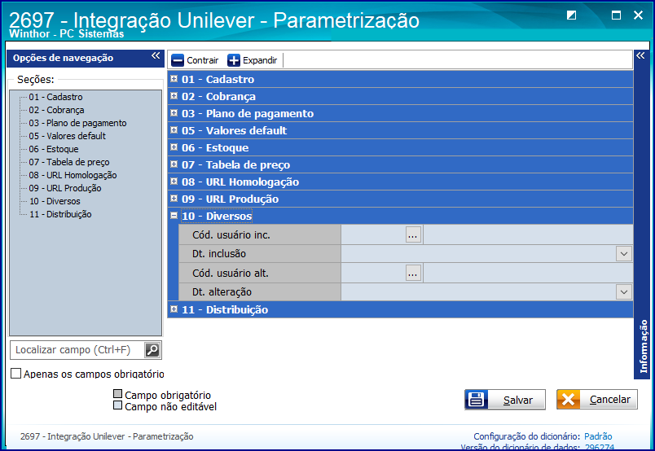The image size is (655, 451).
Task: Click the Campo não editável legend box
Action: 118,405
